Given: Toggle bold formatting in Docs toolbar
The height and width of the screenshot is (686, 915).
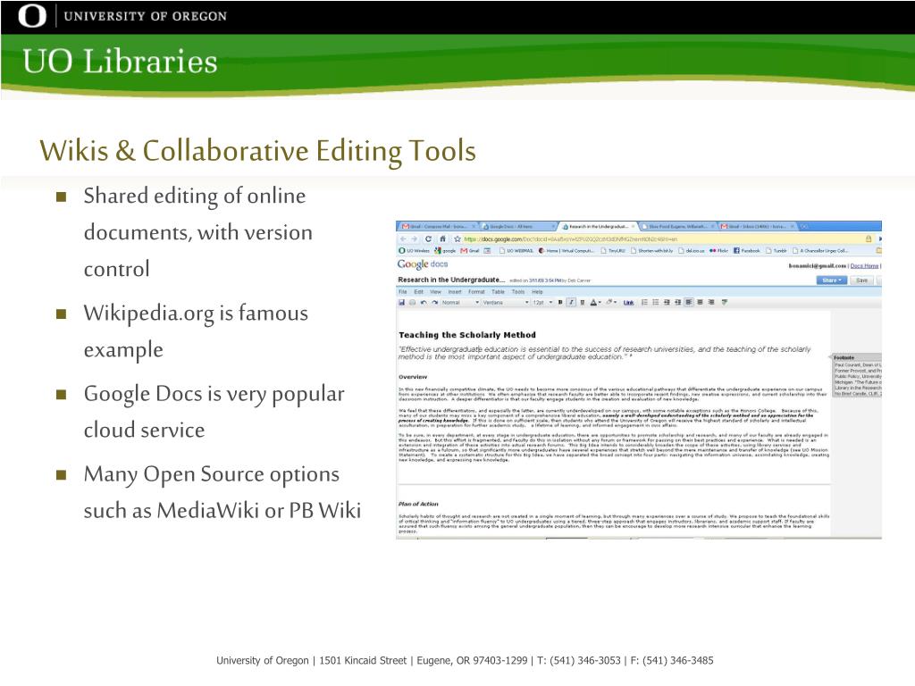Looking at the screenshot, I should click(560, 302).
